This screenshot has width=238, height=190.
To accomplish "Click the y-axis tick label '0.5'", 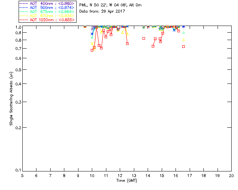I will pyautogui.click(x=18, y=70).
